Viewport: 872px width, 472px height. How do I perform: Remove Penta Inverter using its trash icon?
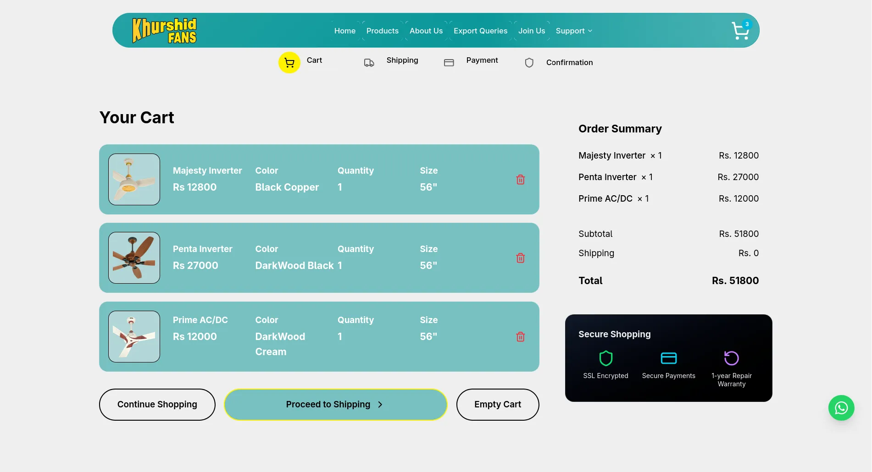(x=520, y=258)
